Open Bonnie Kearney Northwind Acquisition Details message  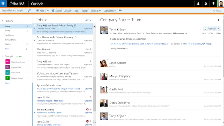[x=63, y=112]
